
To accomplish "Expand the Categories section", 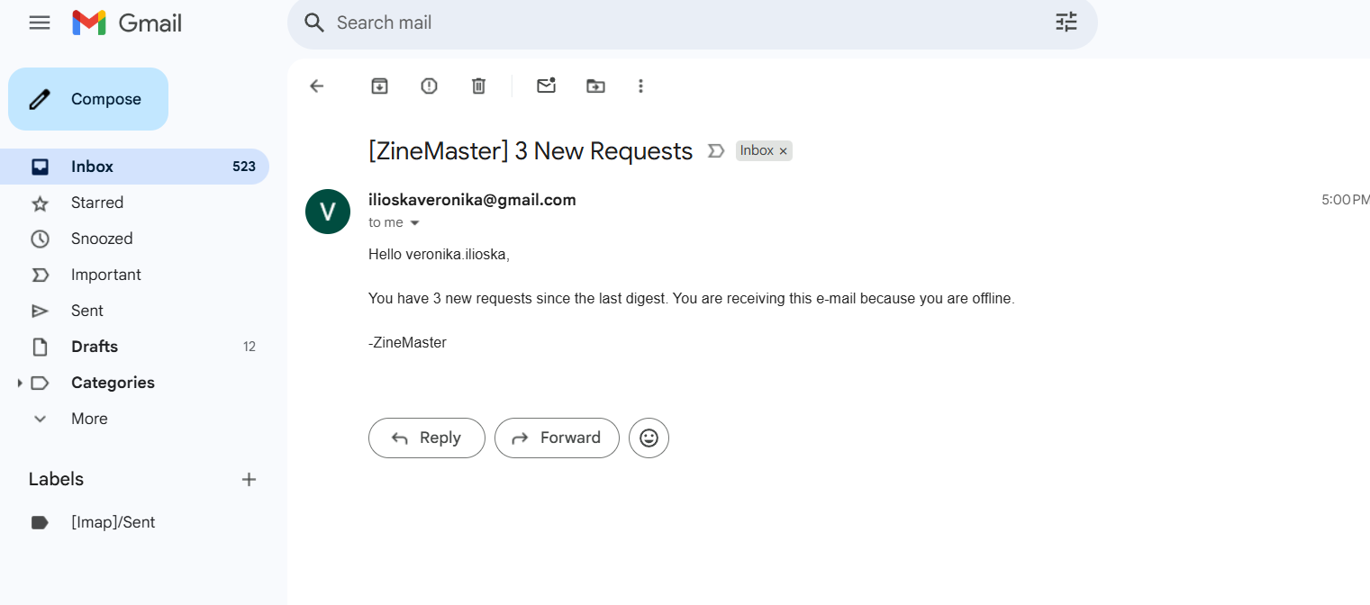I will 20,383.
